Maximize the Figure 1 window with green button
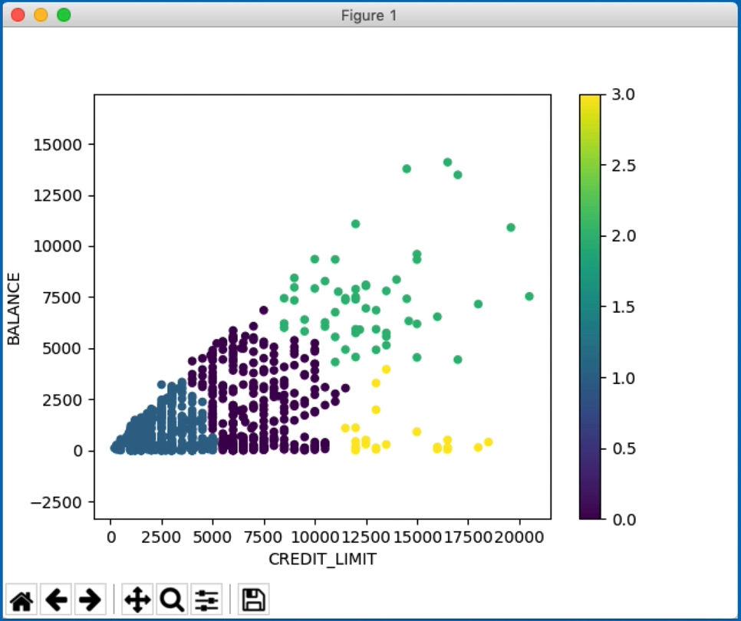Image resolution: width=741 pixels, height=621 pixels. 64,15
